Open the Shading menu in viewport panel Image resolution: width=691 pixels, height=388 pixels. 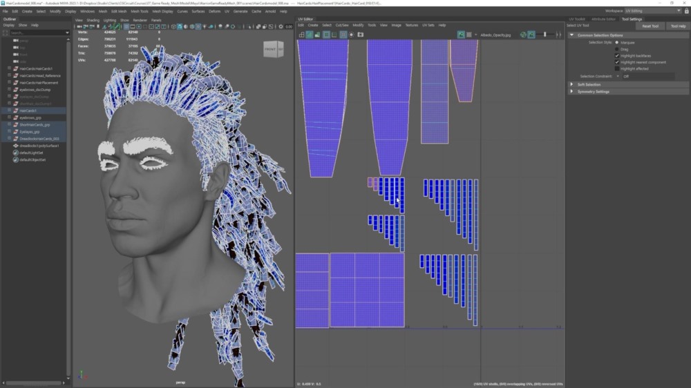(x=93, y=20)
